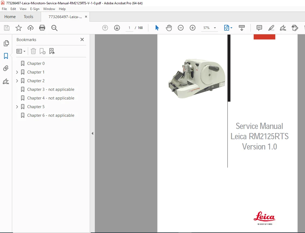
Task: Add a new bookmark icon
Action: [42, 51]
